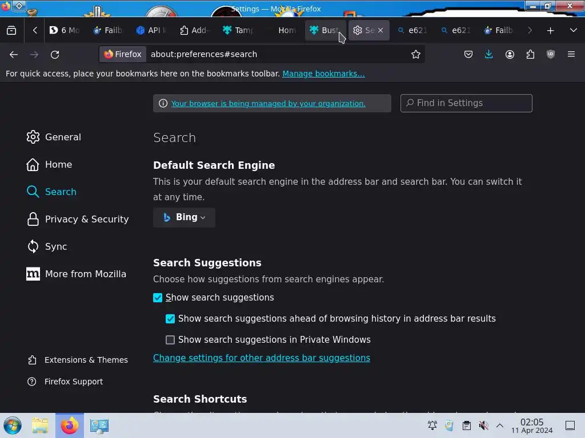The width and height of the screenshot is (585, 438).
Task: Open the Manage bookmarks link
Action: tap(323, 74)
